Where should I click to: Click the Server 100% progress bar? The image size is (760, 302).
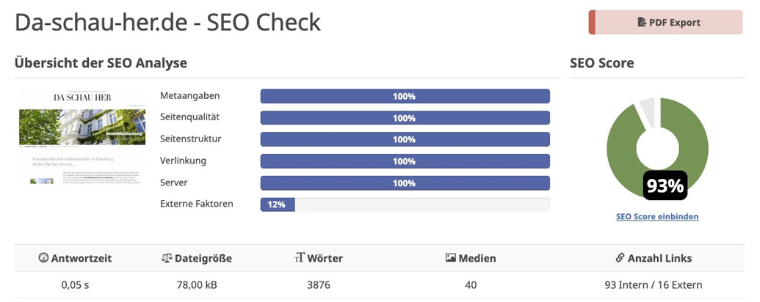[405, 183]
